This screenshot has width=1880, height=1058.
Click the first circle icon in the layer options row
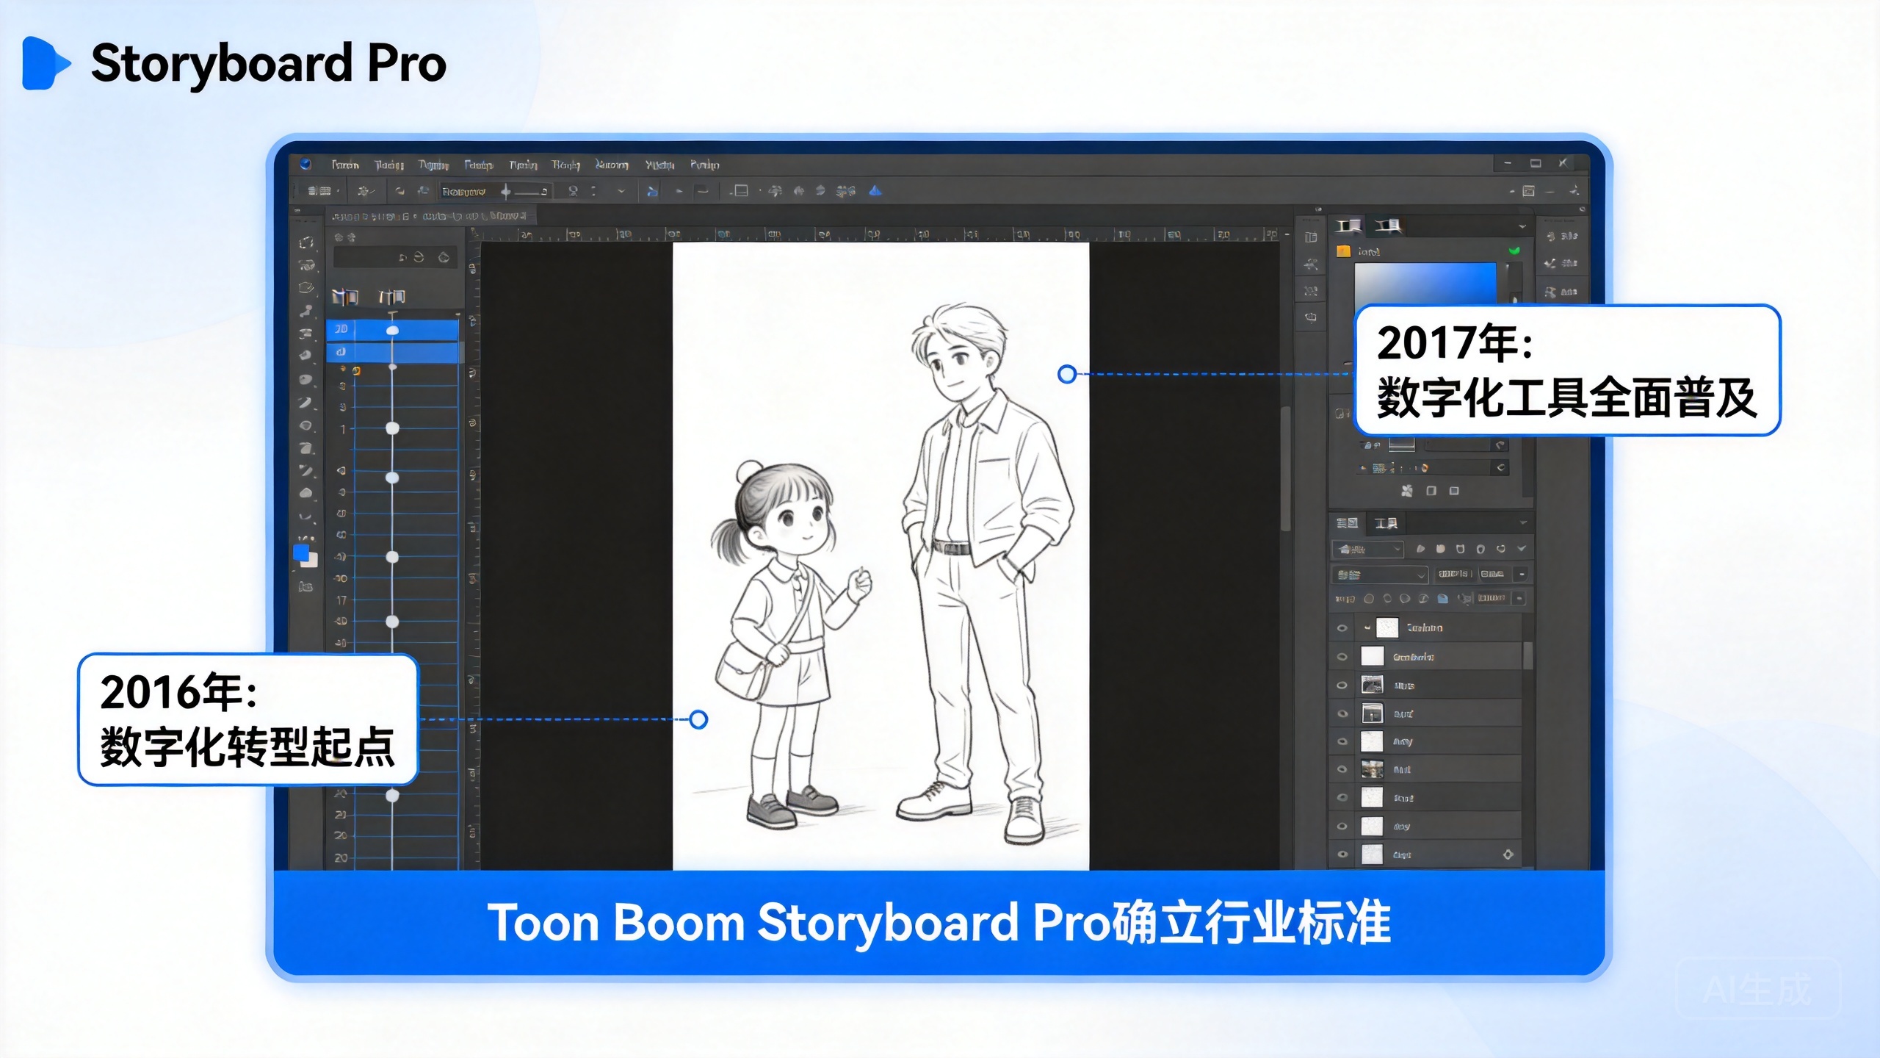(x=1368, y=598)
